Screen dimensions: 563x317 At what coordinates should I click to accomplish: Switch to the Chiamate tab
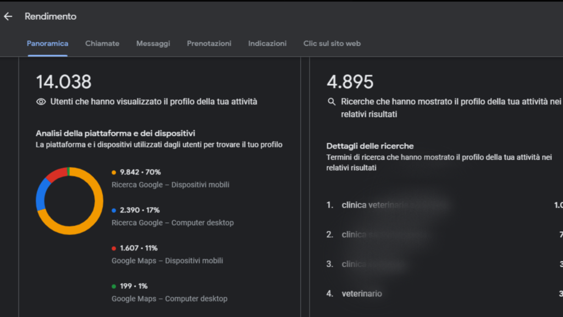click(102, 43)
